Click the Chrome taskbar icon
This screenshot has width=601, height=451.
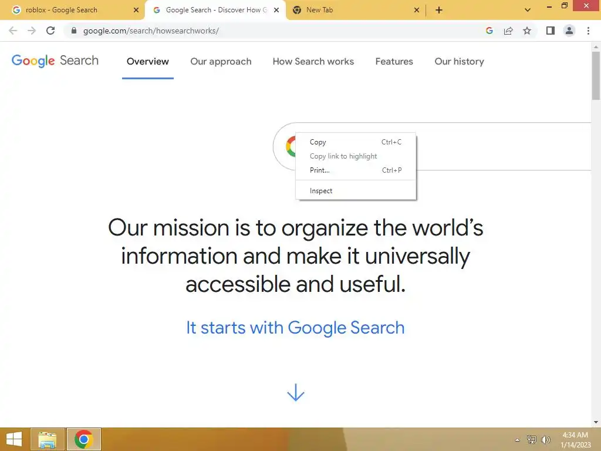click(x=83, y=439)
